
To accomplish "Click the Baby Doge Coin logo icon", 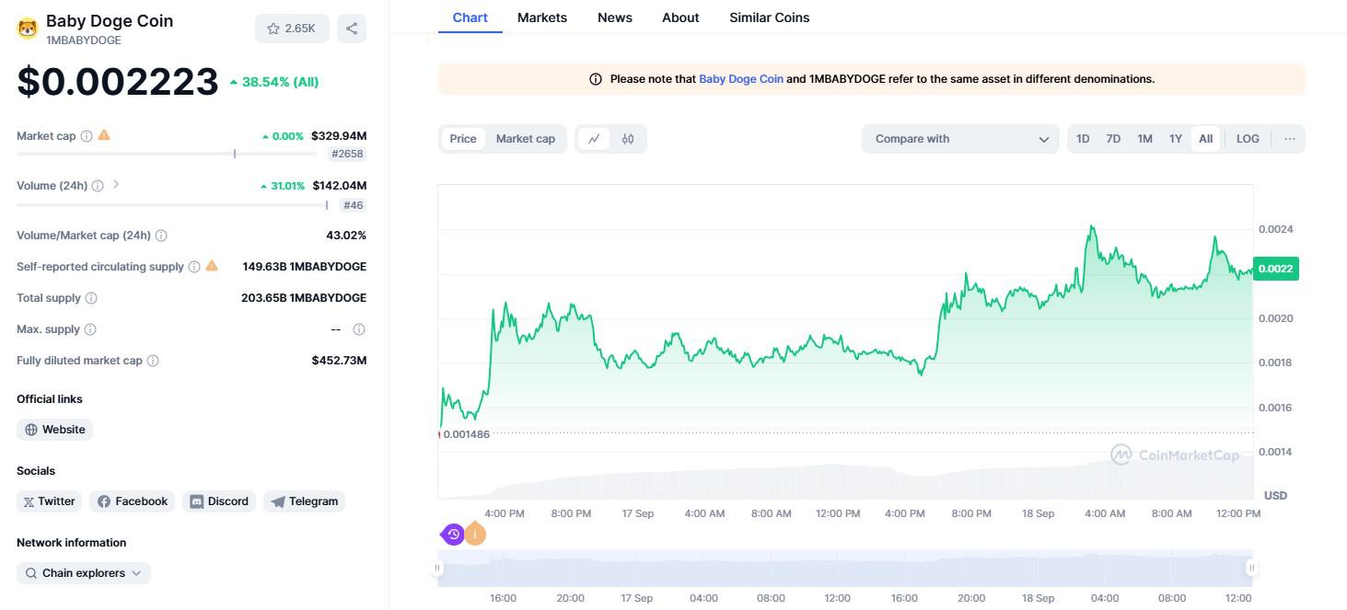I will tap(29, 29).
